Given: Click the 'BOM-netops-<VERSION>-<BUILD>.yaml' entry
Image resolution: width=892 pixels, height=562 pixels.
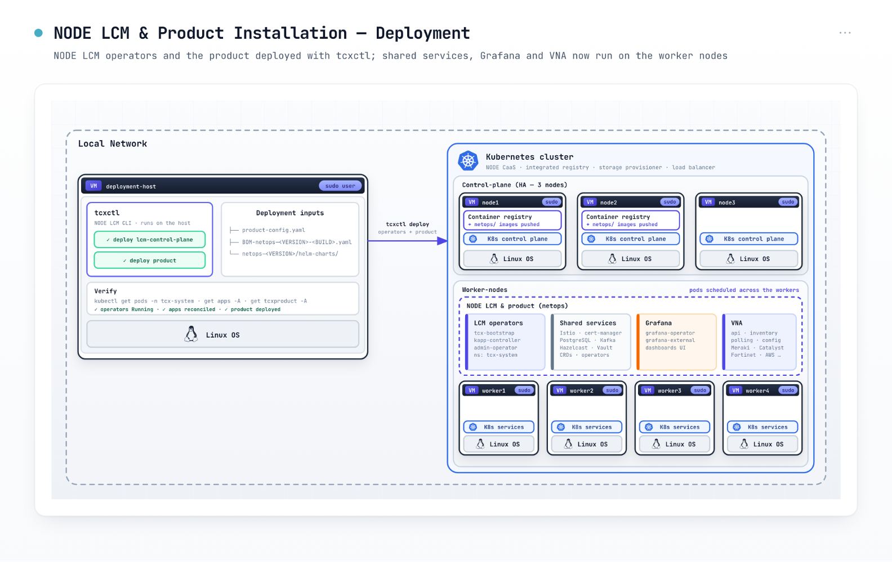Looking at the screenshot, I should pos(297,242).
